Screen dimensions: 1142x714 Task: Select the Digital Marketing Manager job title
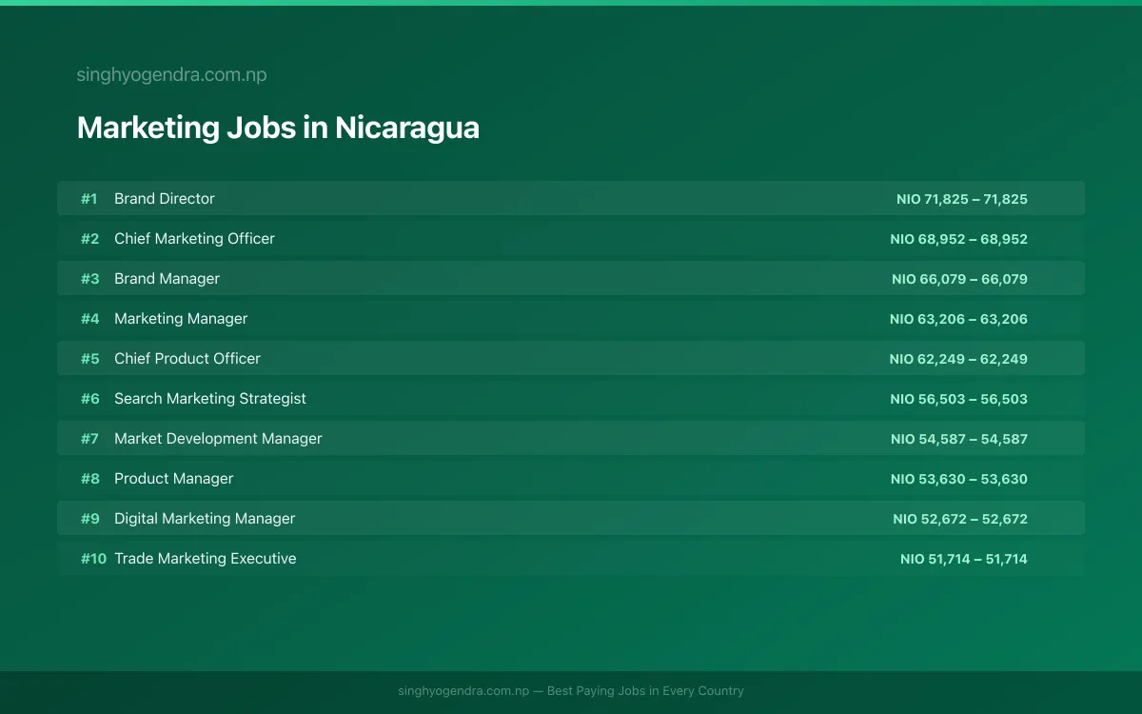(x=205, y=519)
